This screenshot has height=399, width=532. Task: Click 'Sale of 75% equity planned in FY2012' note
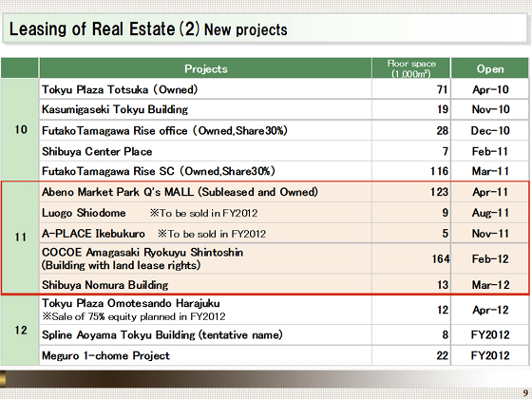(134, 316)
